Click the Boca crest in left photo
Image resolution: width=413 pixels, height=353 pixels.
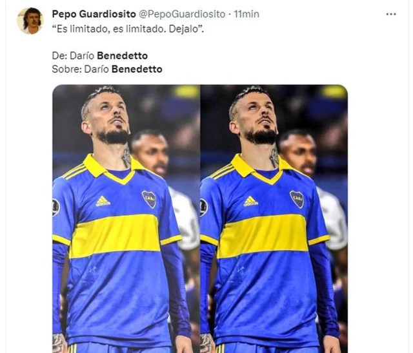click(149, 199)
